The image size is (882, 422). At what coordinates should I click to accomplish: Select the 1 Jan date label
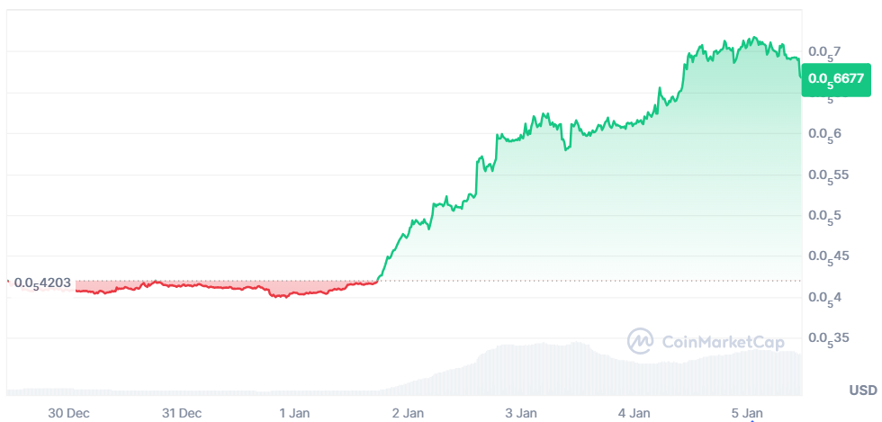(295, 412)
